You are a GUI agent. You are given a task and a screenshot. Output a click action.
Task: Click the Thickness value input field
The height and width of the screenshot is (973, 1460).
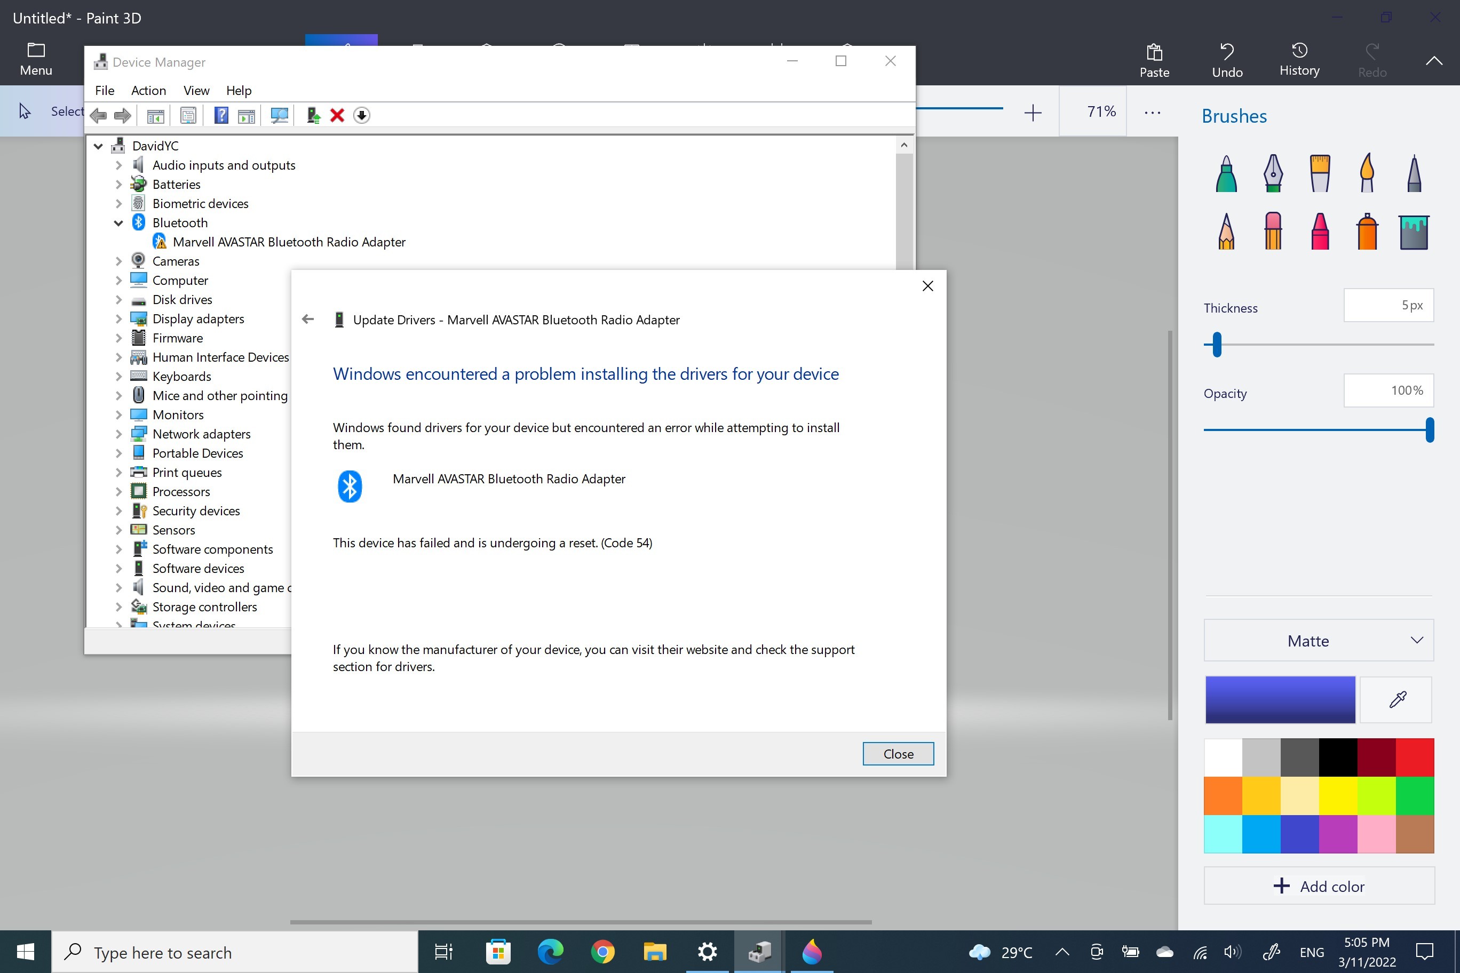[x=1388, y=305]
